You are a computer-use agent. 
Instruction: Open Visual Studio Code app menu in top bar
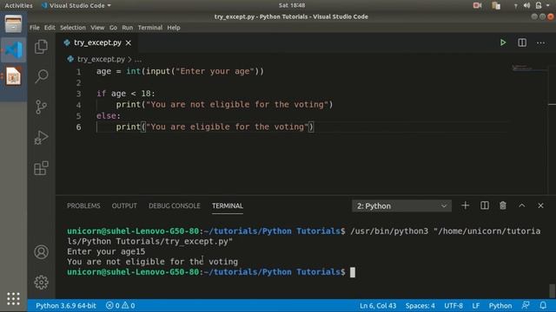coord(76,5)
